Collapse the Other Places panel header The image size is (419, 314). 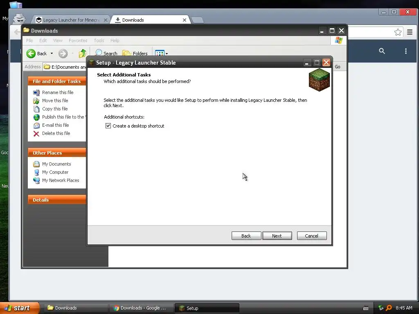point(57,153)
